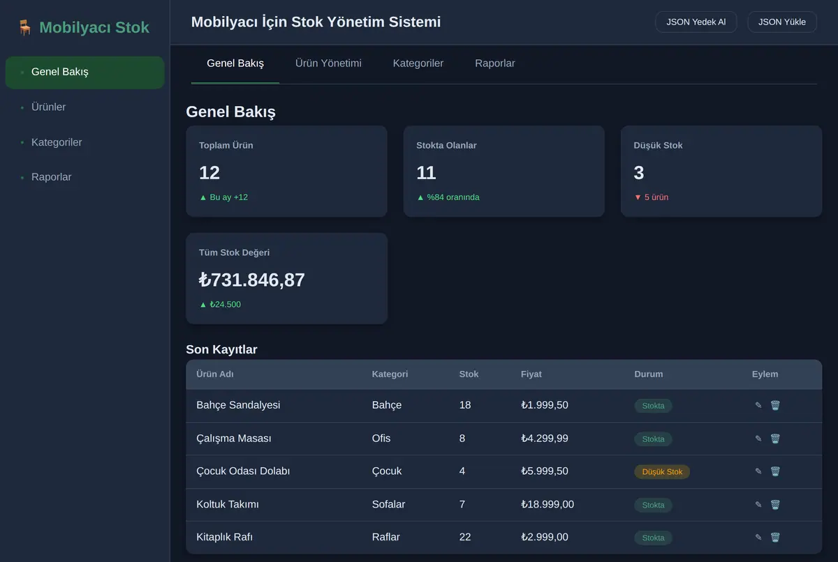Open Ürünler in the sidebar

tap(84, 107)
